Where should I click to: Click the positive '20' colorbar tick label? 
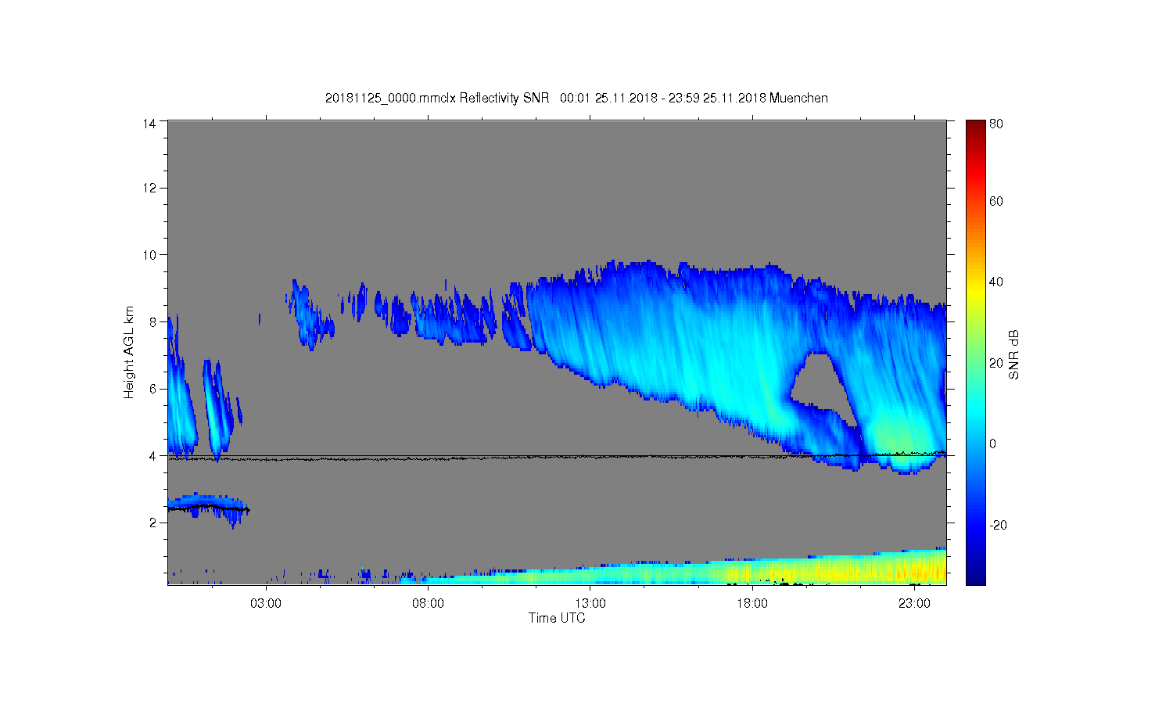pyautogui.click(x=996, y=363)
